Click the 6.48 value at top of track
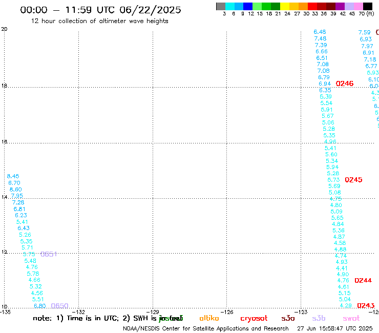Viewport: 379px width, 333px height. tap(320, 32)
